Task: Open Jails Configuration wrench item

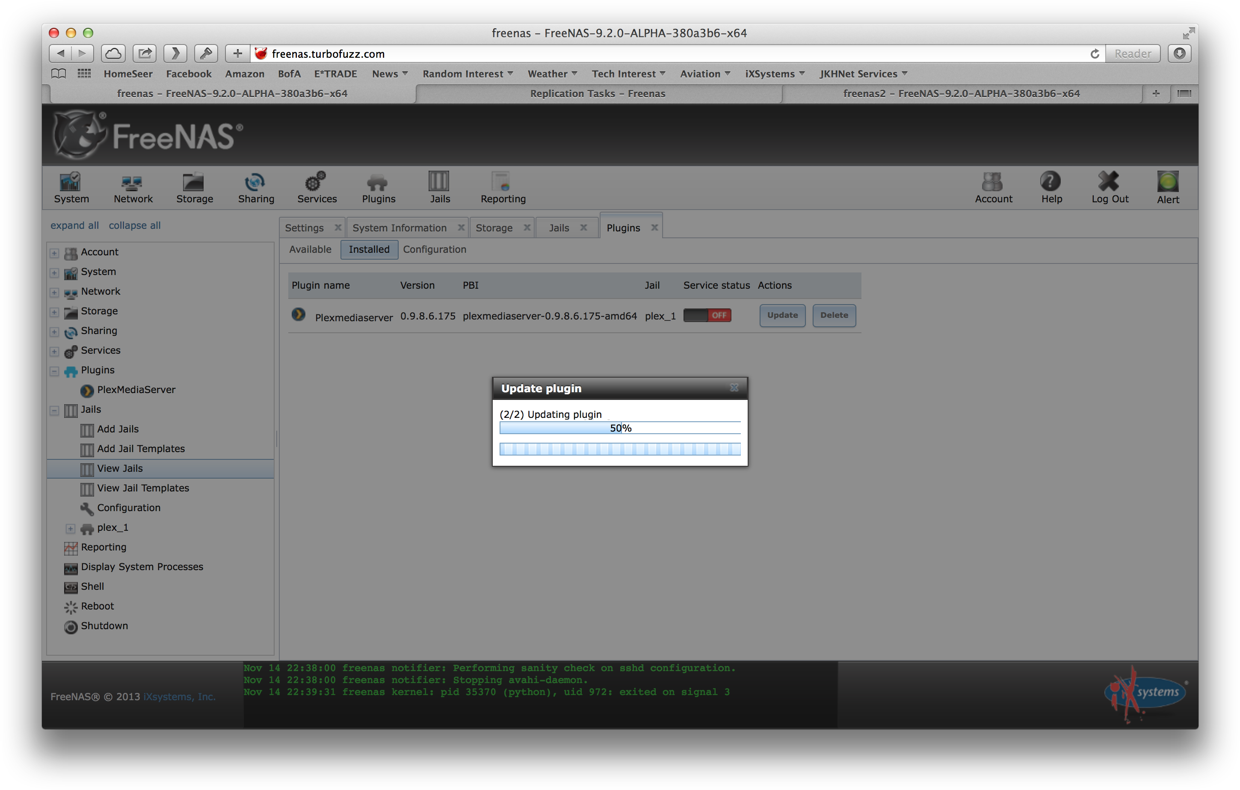Action: coord(128,508)
